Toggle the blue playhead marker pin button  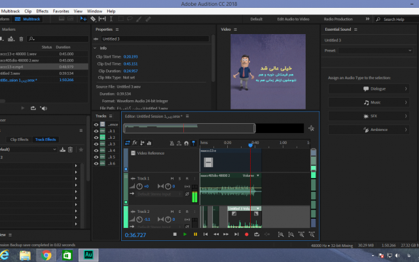(x=194, y=143)
